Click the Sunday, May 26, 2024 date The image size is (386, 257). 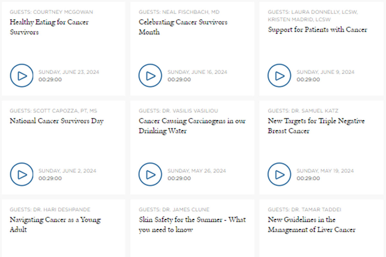pos(197,171)
